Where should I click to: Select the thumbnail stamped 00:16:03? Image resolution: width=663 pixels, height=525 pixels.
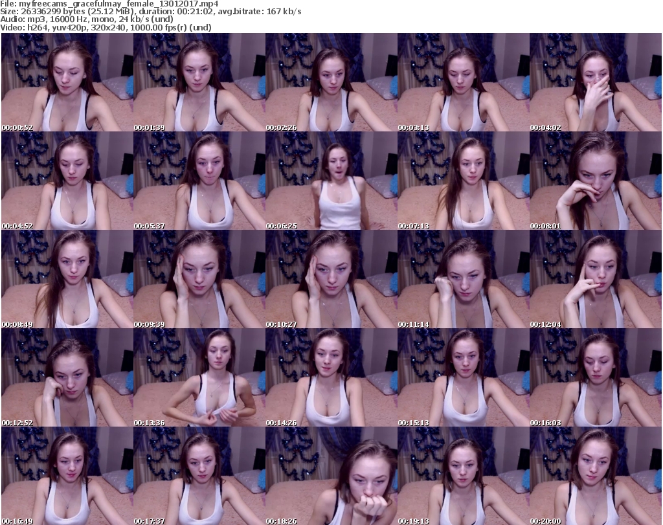coord(596,377)
